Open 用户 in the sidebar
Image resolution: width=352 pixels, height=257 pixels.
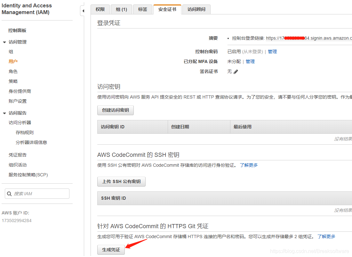click(x=13, y=61)
